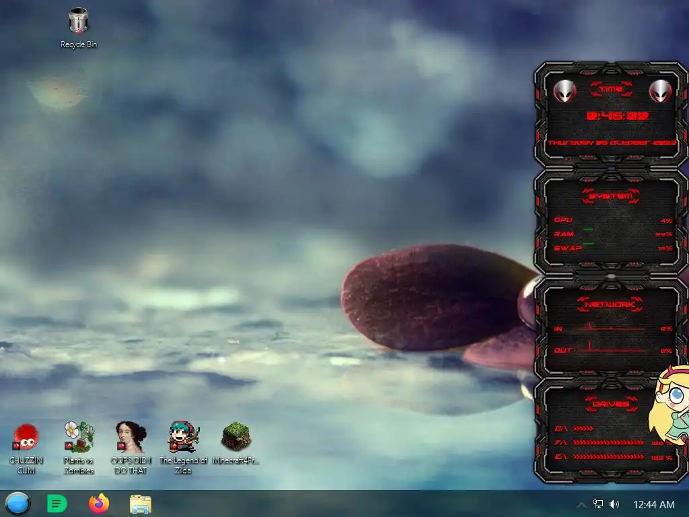Image resolution: width=689 pixels, height=517 pixels.
Task: Click the red digital clock readout
Action: (618, 116)
